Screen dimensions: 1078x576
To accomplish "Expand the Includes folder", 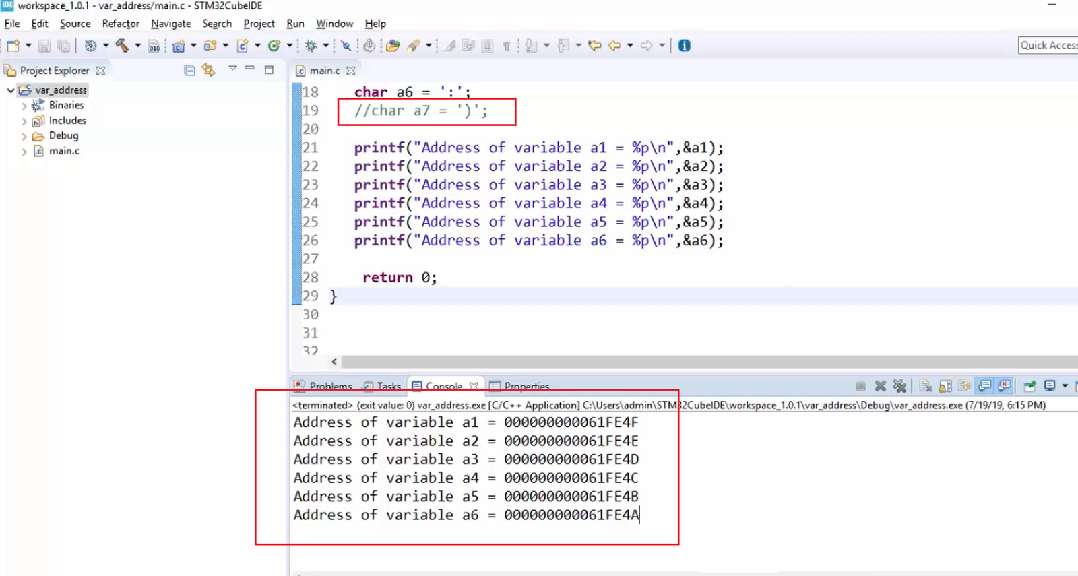I will pos(24,121).
